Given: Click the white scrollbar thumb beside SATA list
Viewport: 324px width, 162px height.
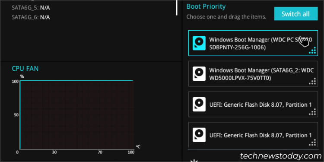Looking at the screenshot, I should (x=177, y=8).
